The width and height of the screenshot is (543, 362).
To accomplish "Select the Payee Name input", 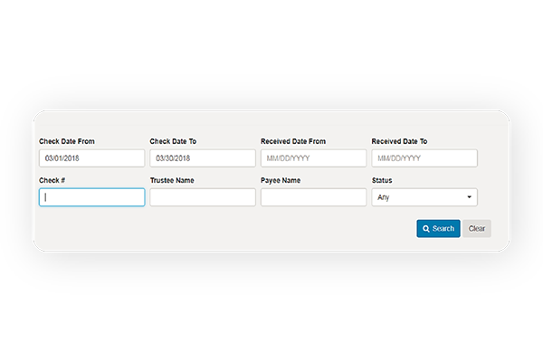I will pos(313,197).
